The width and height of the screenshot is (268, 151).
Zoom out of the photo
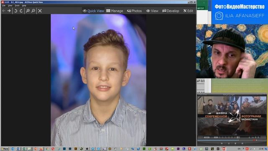coord(33,11)
